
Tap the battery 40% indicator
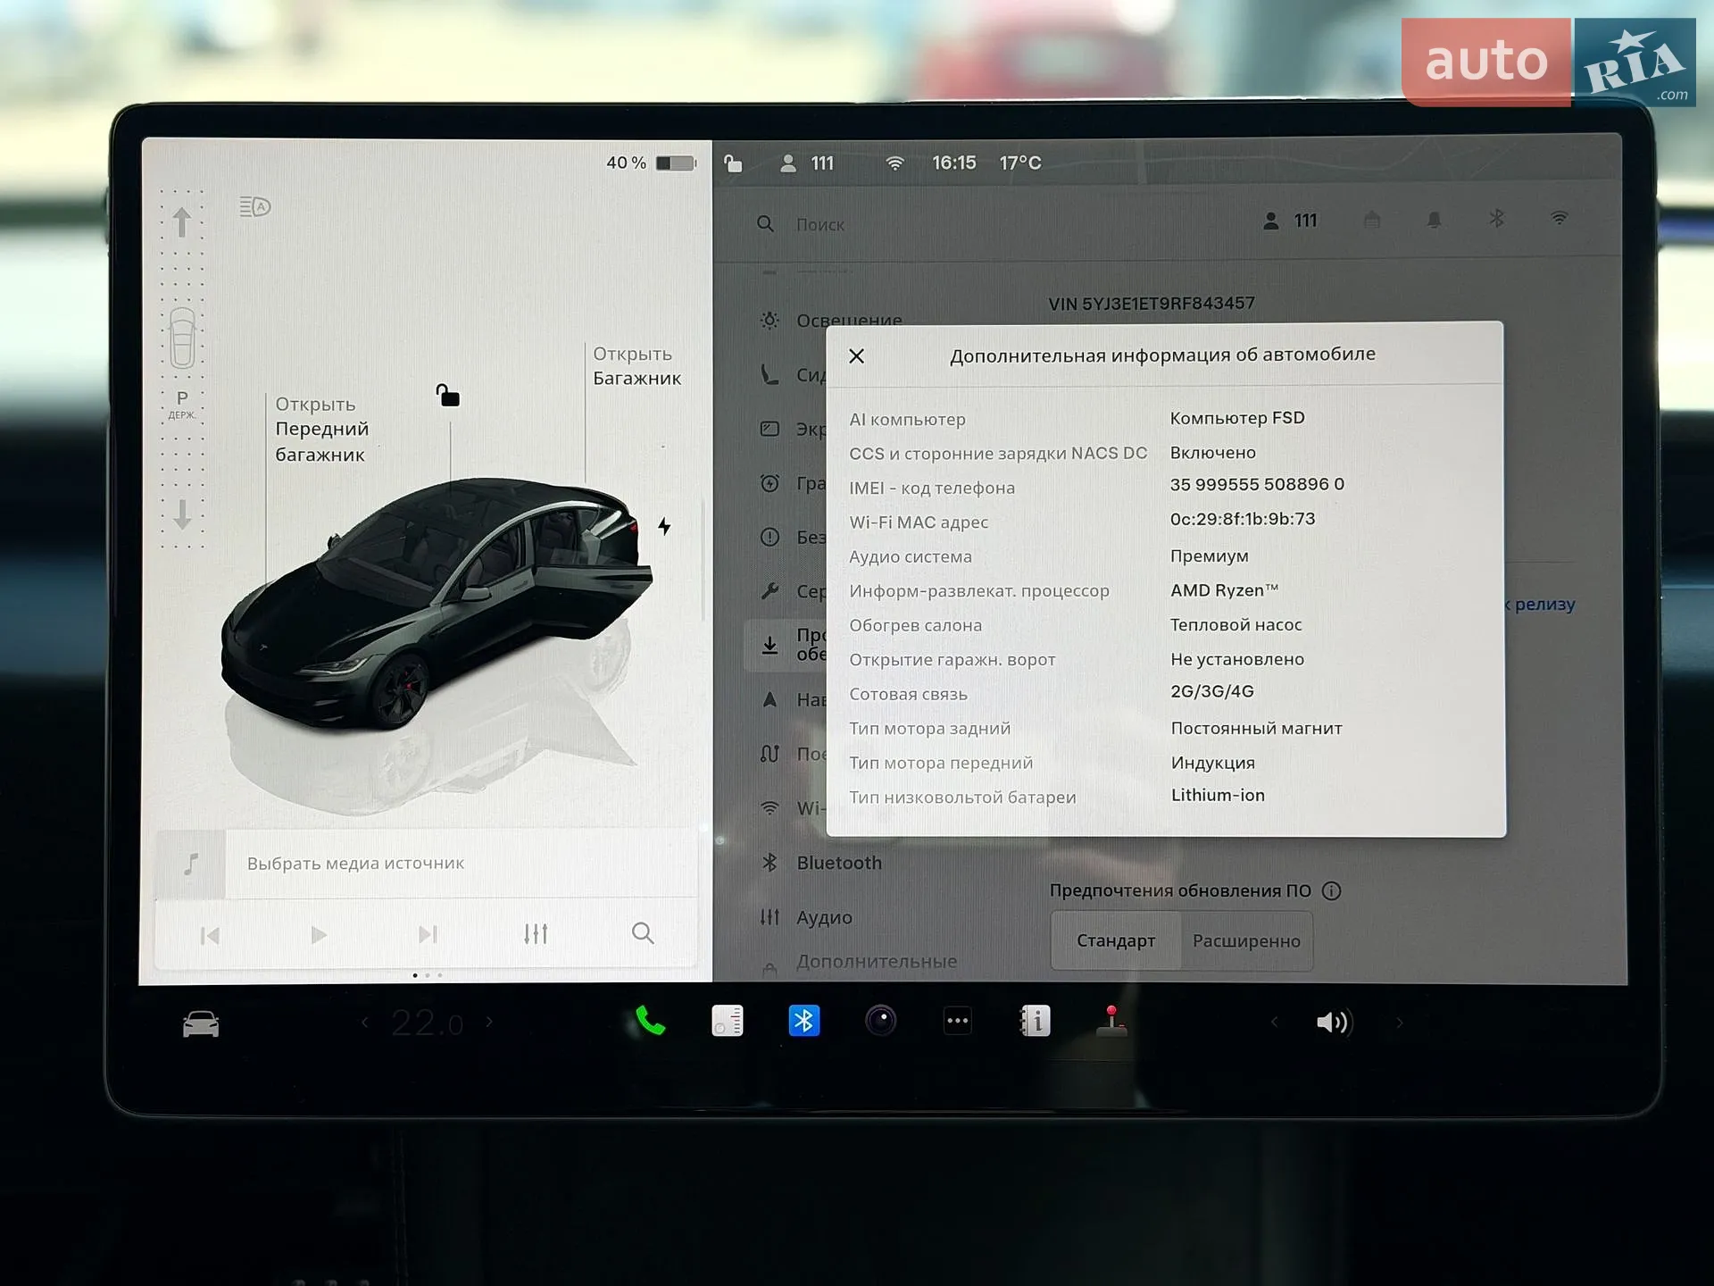650,163
